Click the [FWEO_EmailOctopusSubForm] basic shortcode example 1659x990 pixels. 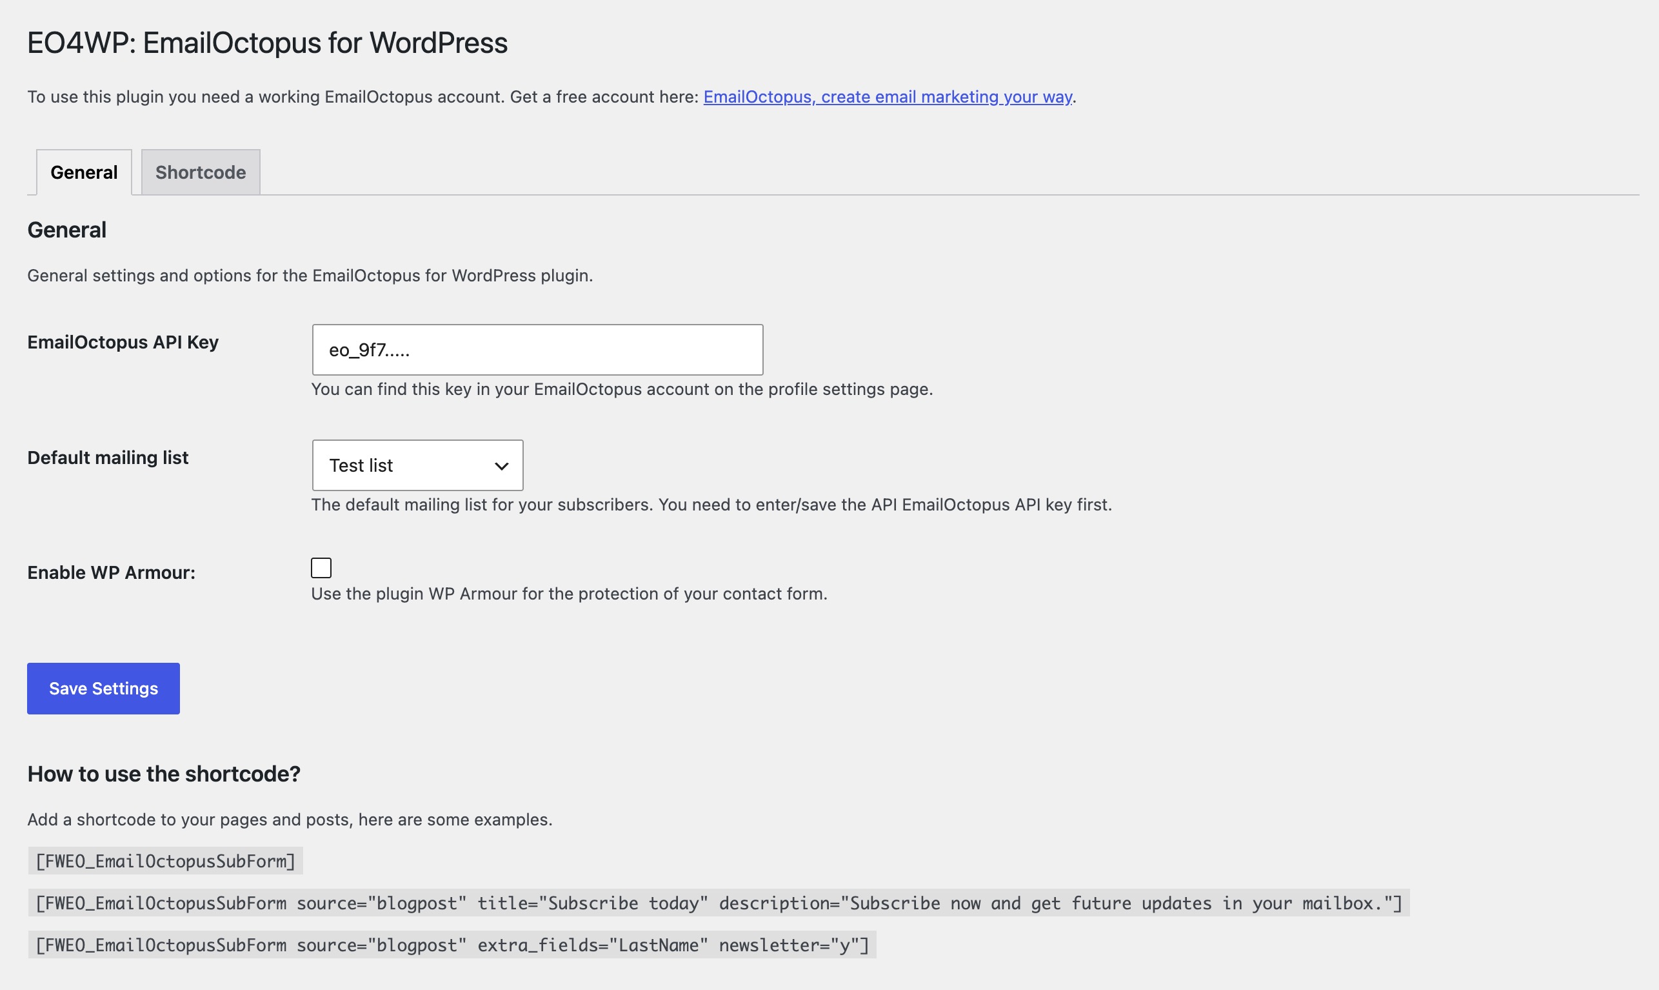click(x=165, y=861)
